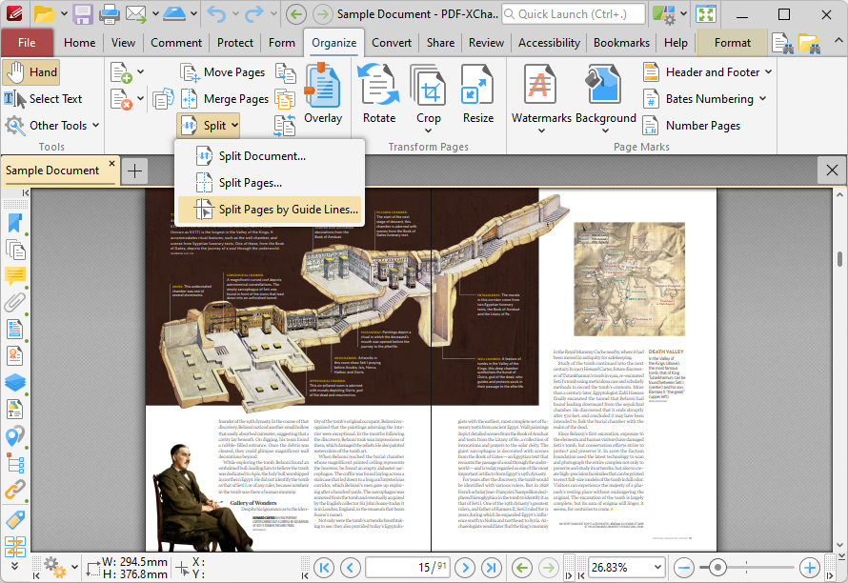Click in the Quick Launch search field
This screenshot has width=848, height=583.
point(574,14)
